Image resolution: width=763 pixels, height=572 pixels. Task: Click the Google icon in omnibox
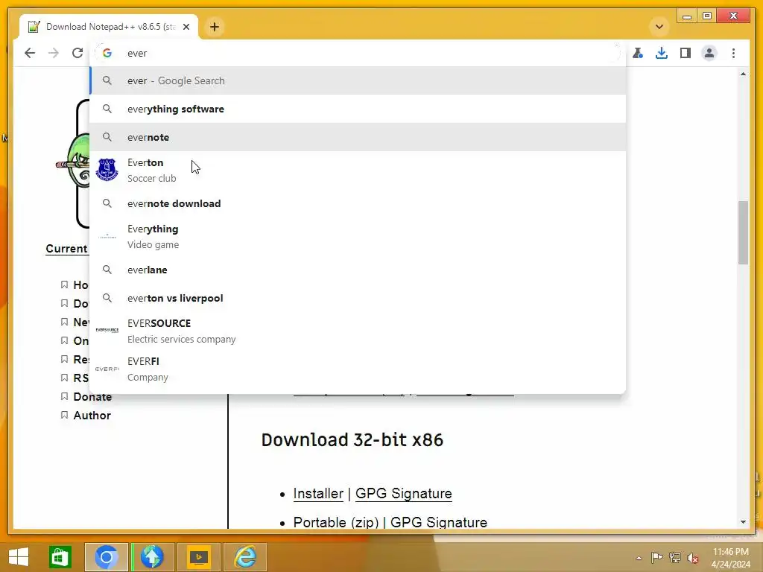click(107, 53)
